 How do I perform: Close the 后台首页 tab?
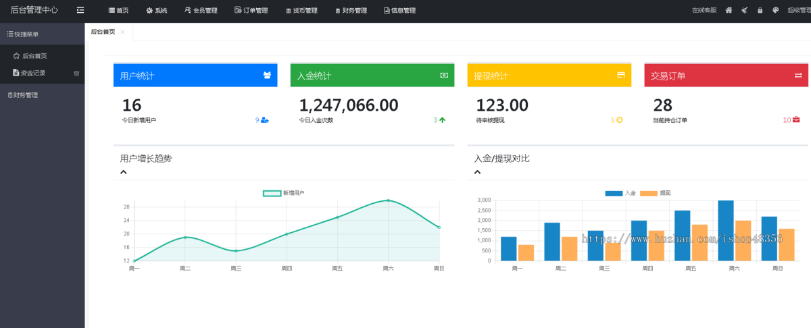tap(122, 32)
